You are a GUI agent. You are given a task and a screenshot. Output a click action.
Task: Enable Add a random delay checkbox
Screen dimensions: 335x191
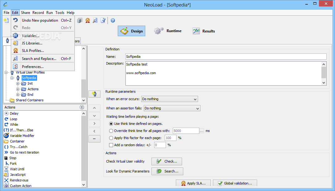(111, 145)
